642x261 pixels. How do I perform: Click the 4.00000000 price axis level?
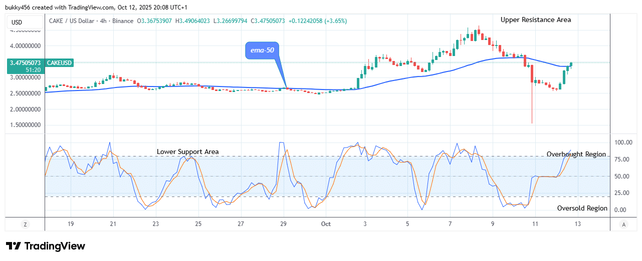[25, 46]
